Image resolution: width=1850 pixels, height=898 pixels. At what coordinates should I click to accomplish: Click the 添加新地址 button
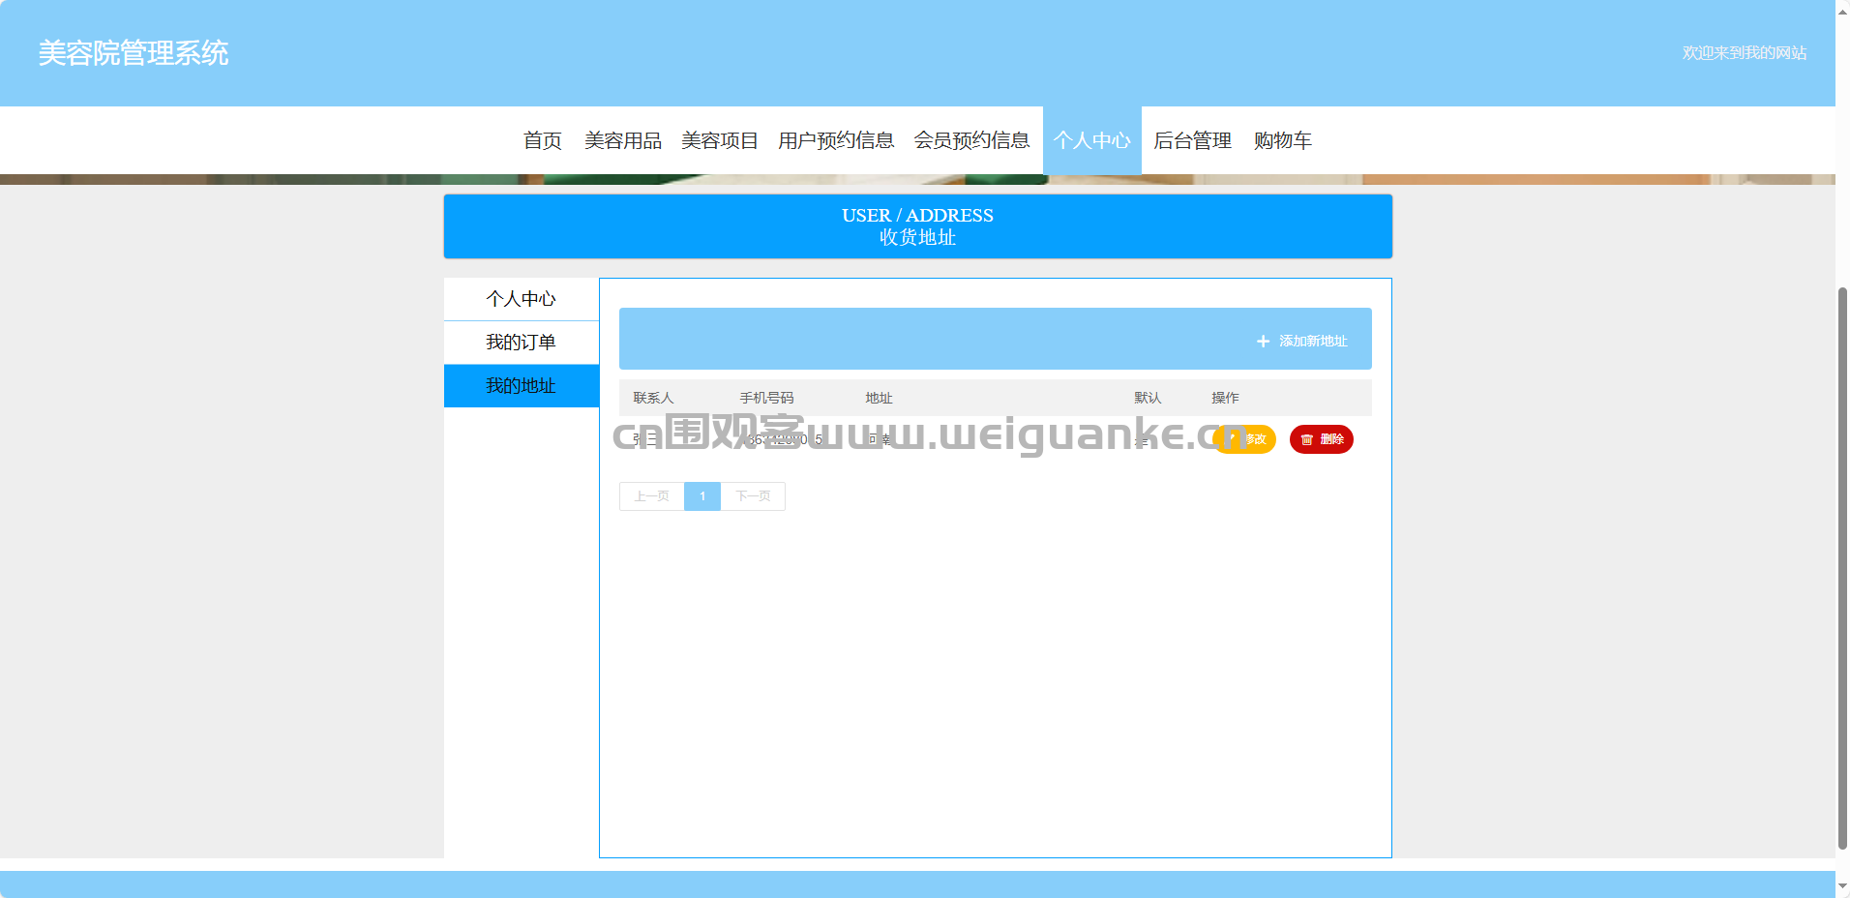pos(1301,342)
